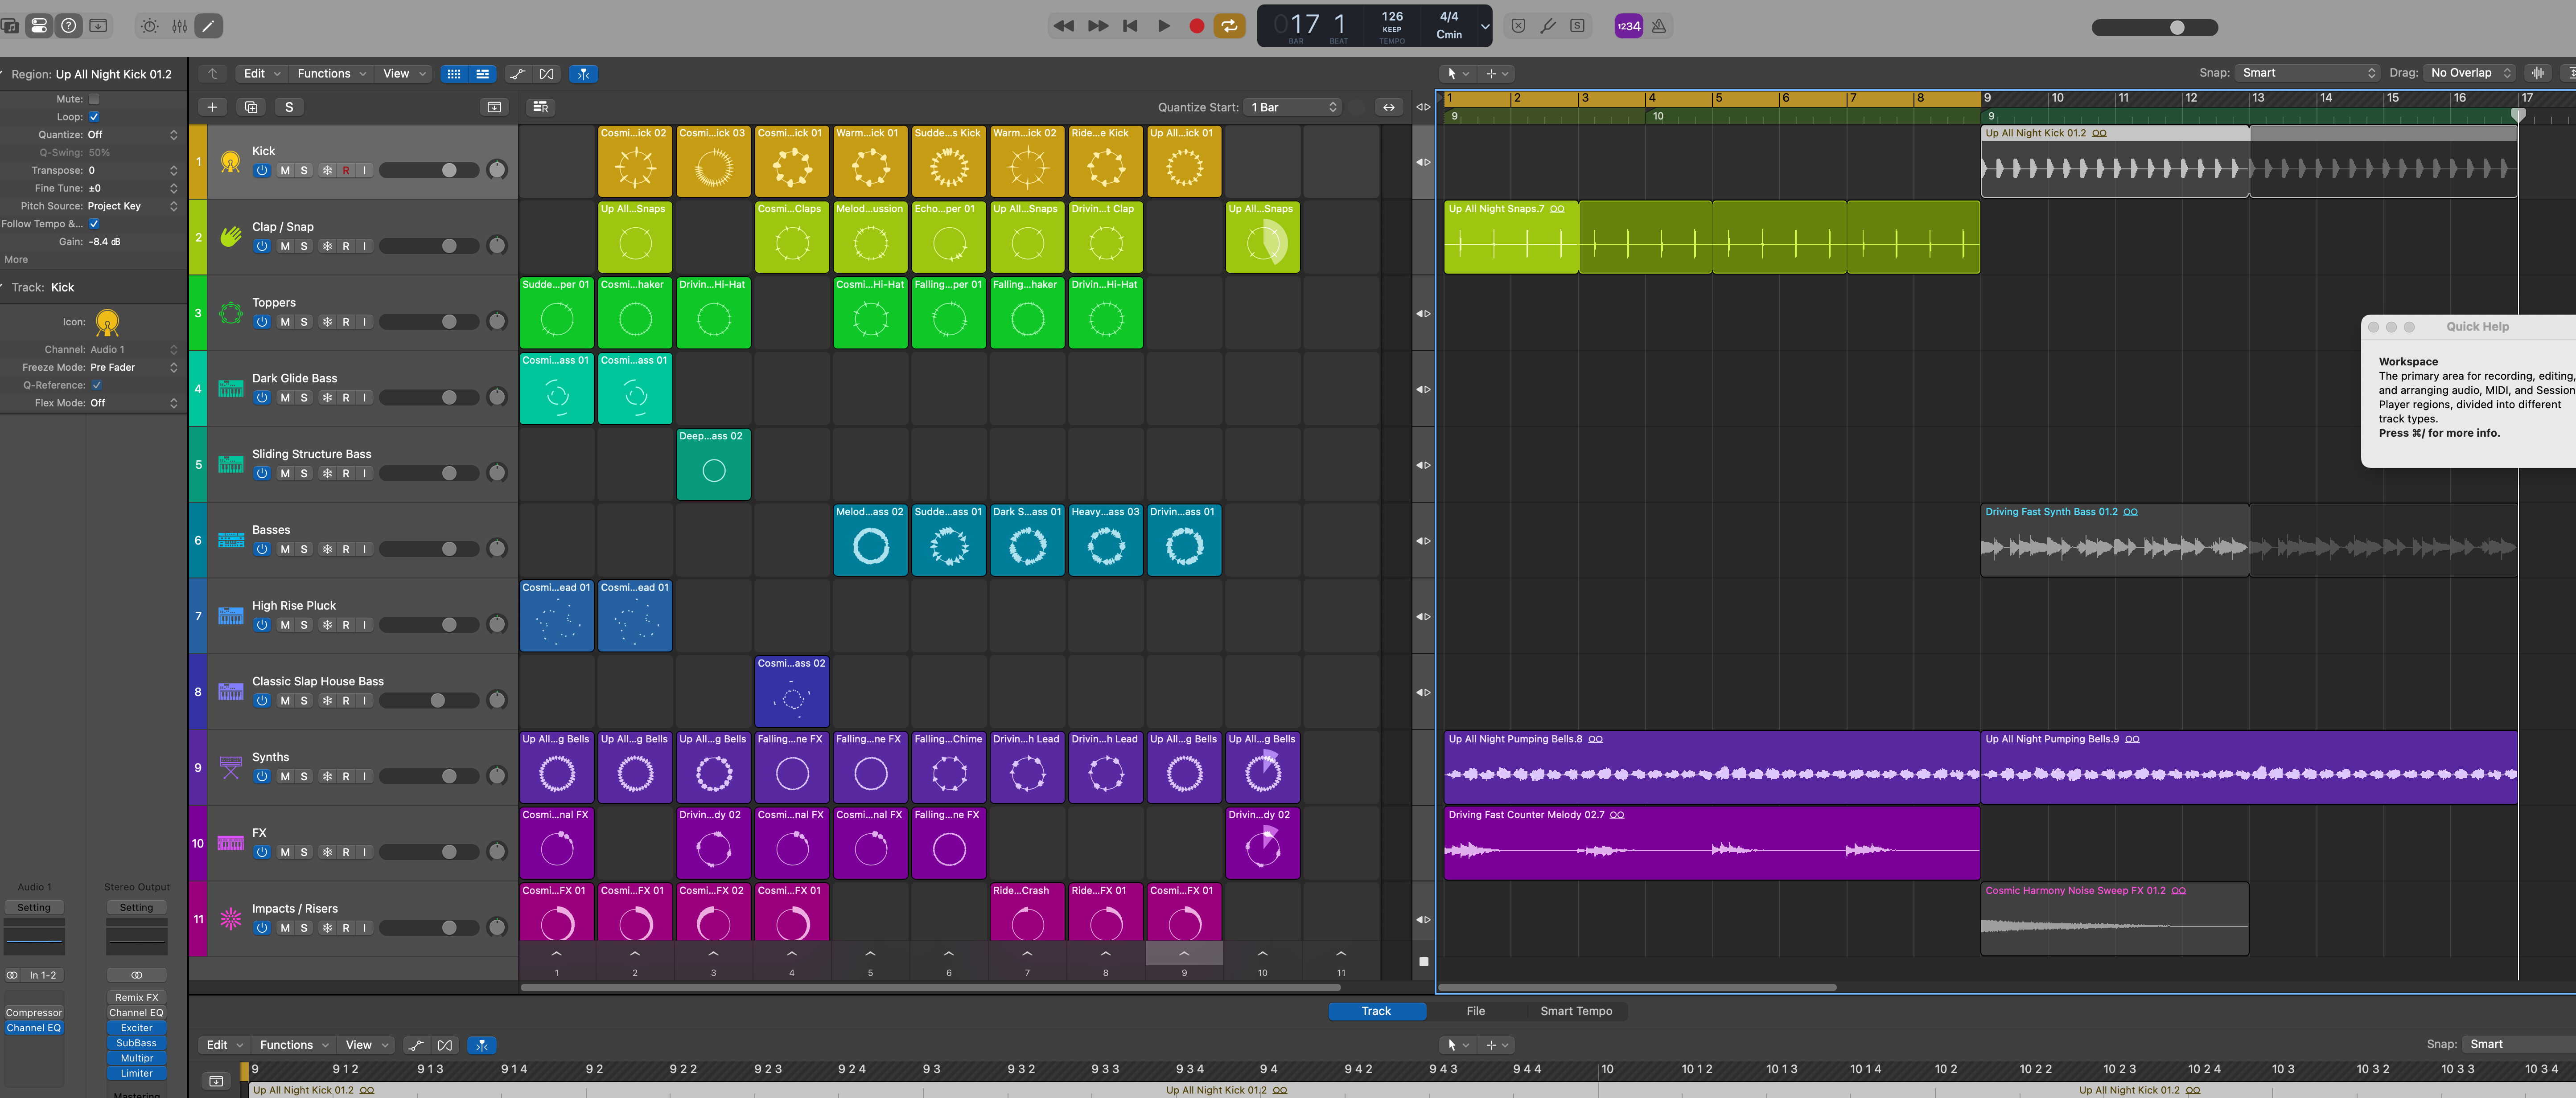Viewport: 2576px width, 1098px height.
Task: Open the Quantize Start 1 Bar dropdown
Action: click(1293, 107)
